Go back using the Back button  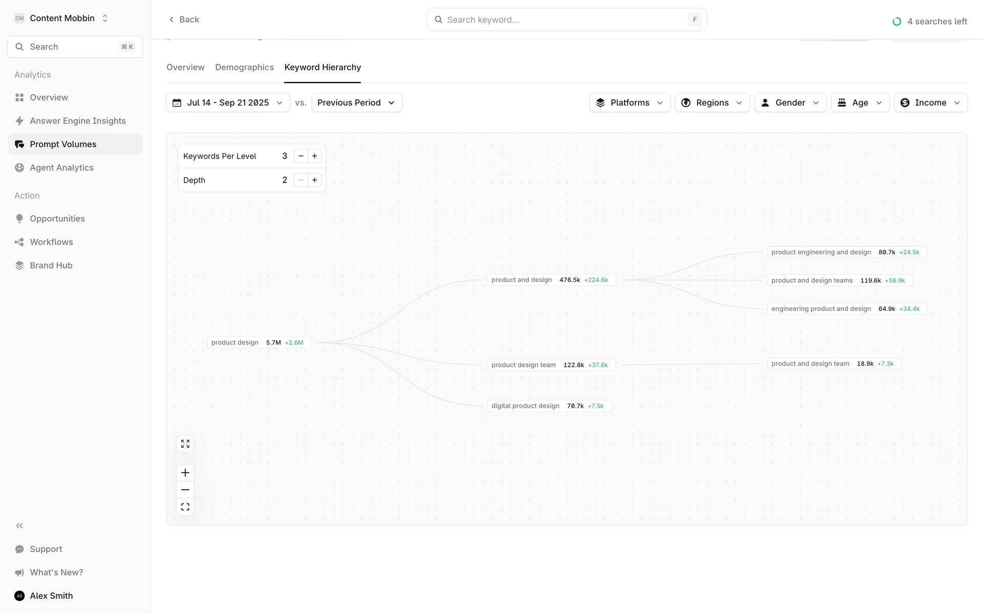(184, 19)
